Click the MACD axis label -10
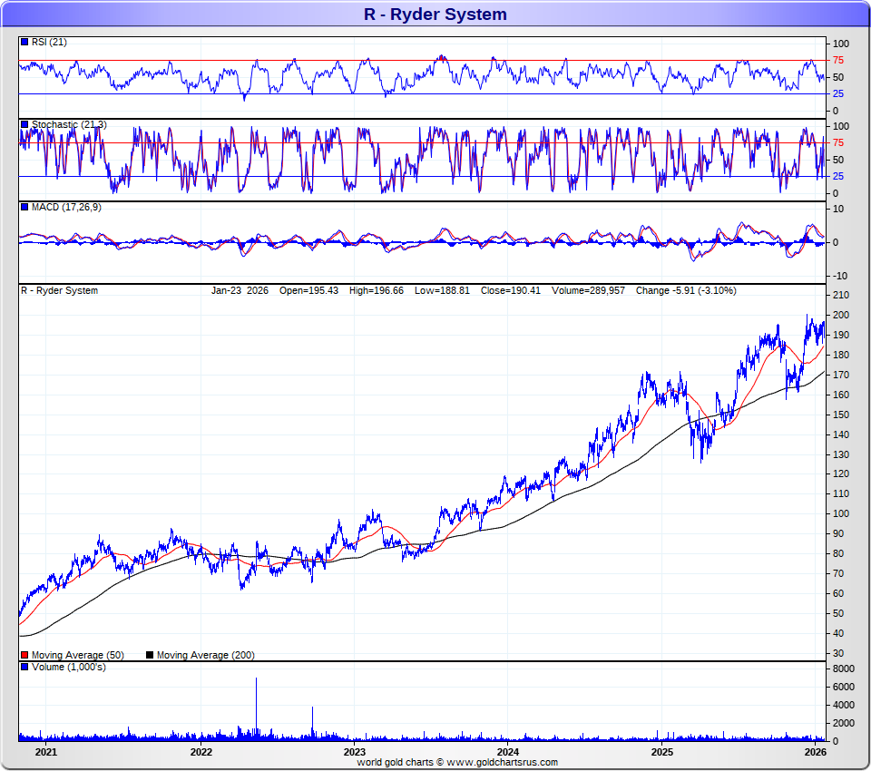 840,276
